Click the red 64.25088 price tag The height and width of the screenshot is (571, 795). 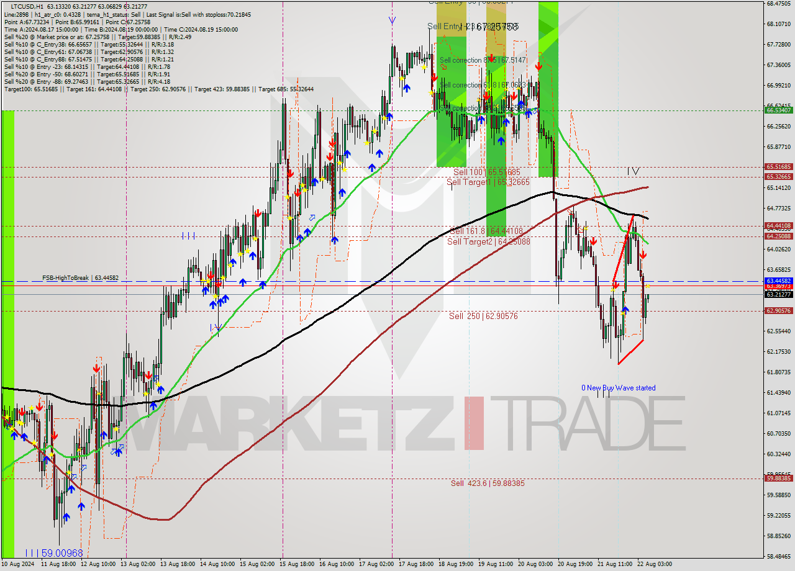coord(778,236)
